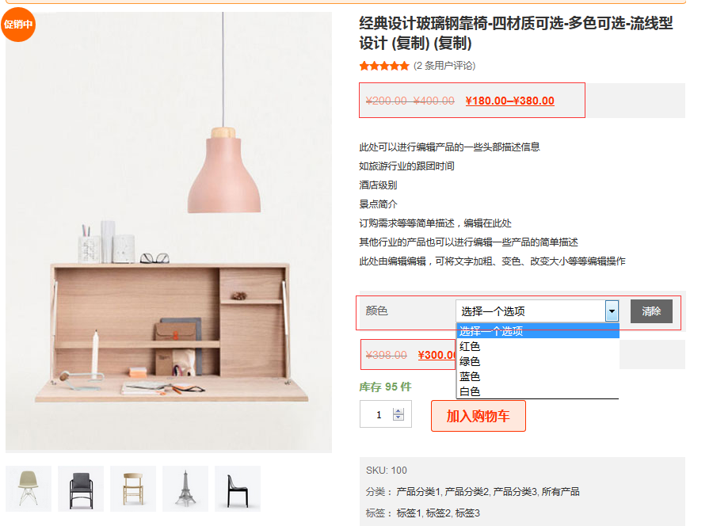This screenshot has width=713, height=526.
Task: Click the 清除 button to reset selection
Action: pos(650,311)
